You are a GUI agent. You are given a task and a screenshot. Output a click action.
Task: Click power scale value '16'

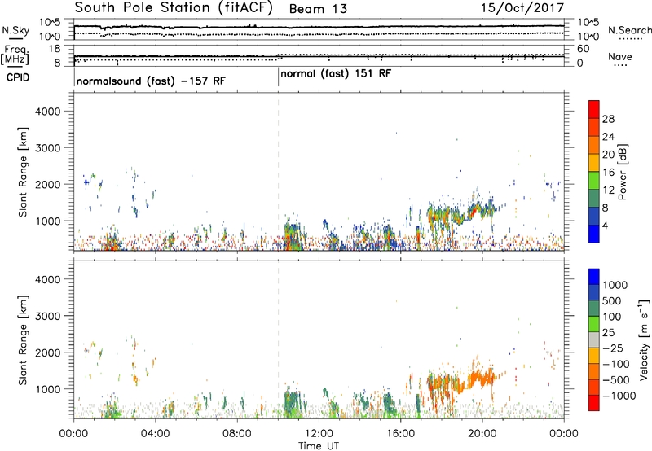tap(608, 173)
